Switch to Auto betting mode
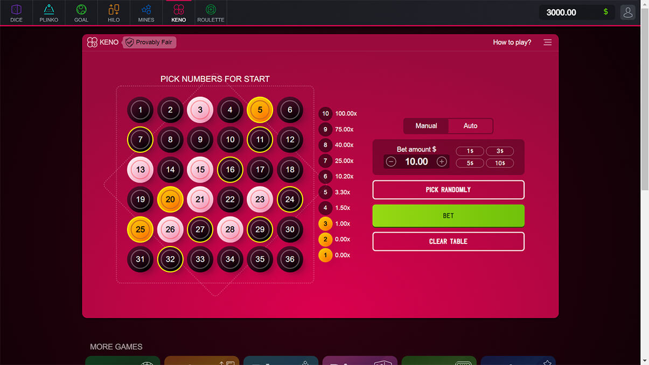Screen dimensions: 649x365 click(470, 125)
